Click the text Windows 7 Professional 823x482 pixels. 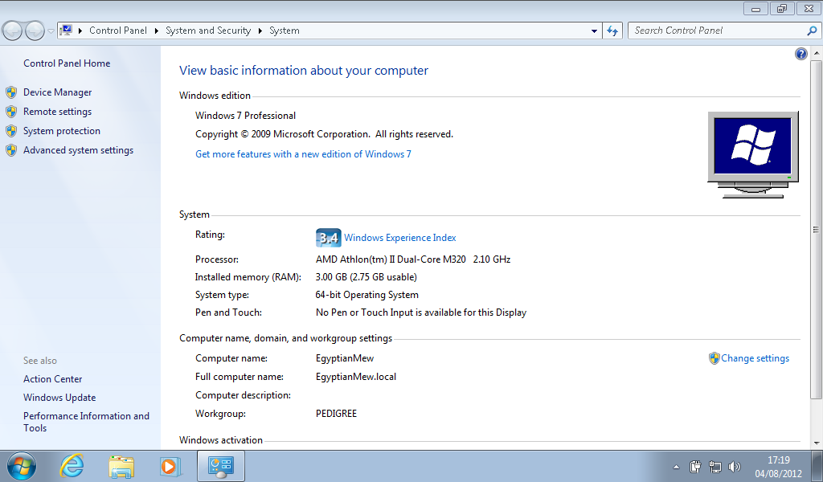coord(245,116)
